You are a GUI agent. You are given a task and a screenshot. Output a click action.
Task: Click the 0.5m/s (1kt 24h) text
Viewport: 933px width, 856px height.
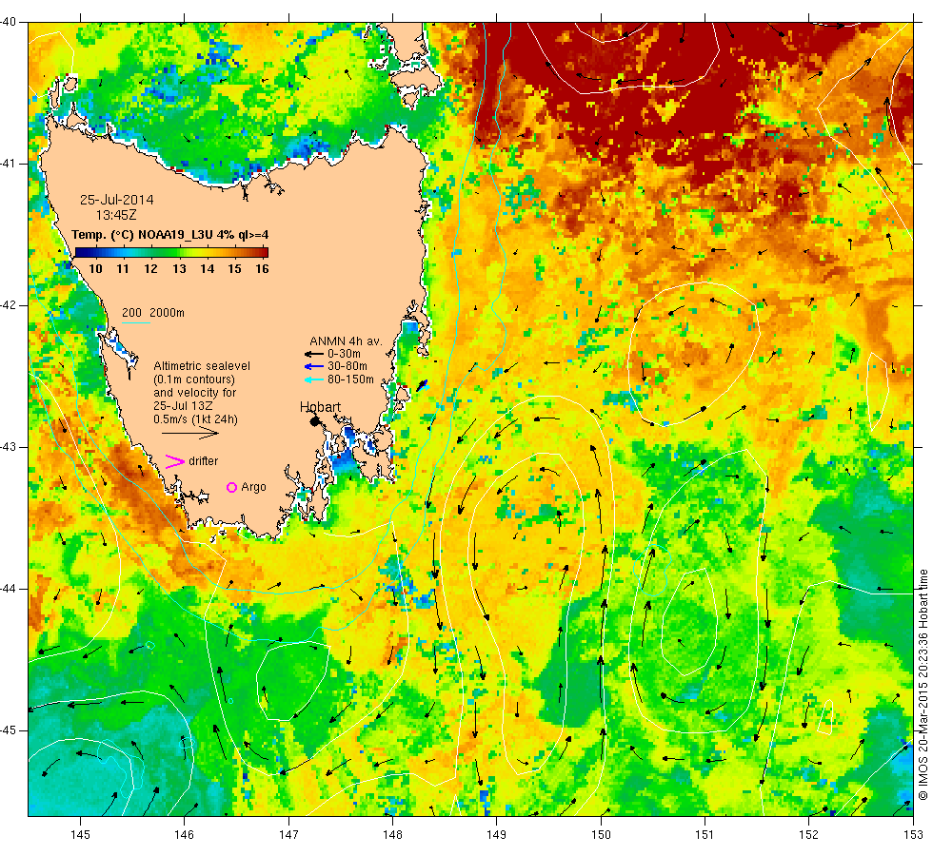(x=195, y=419)
